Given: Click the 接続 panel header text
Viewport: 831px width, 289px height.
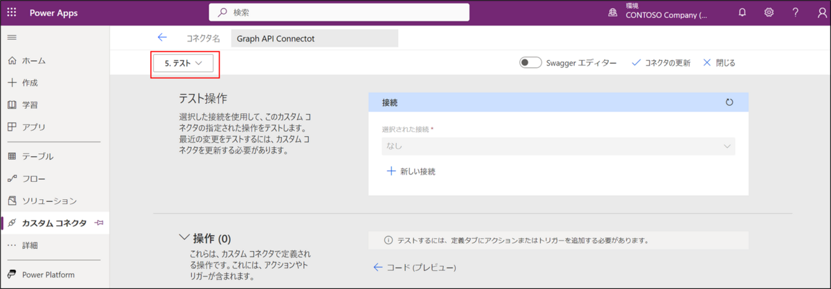Looking at the screenshot, I should coord(390,102).
